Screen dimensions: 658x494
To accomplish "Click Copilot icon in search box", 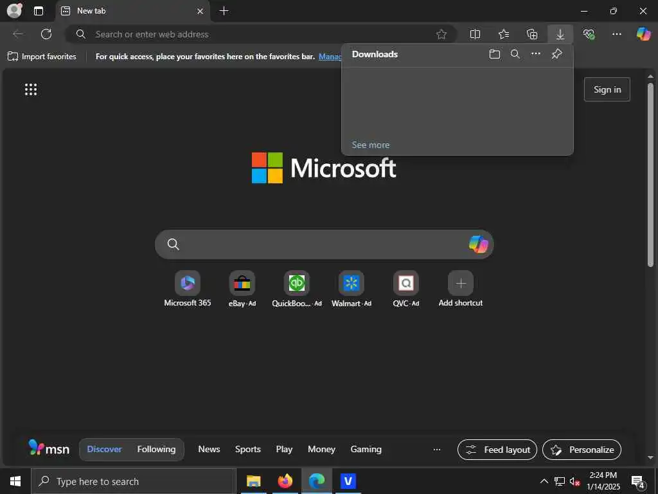I will point(478,244).
